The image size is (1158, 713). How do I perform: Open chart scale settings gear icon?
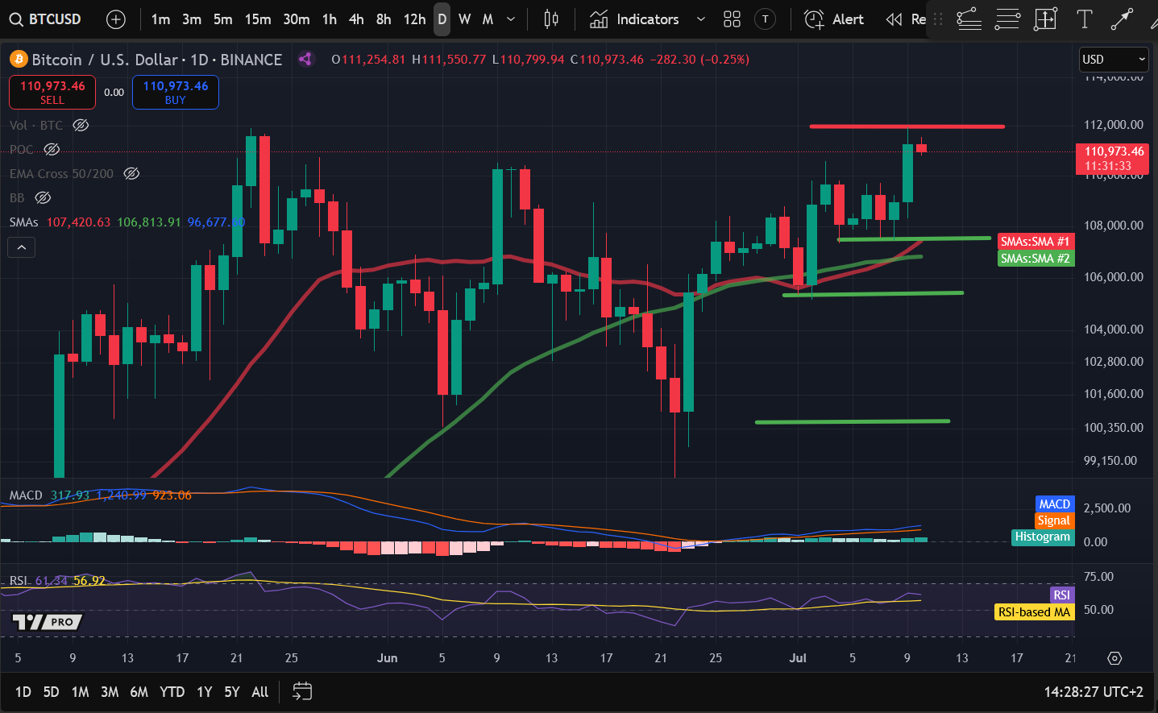pos(1114,658)
